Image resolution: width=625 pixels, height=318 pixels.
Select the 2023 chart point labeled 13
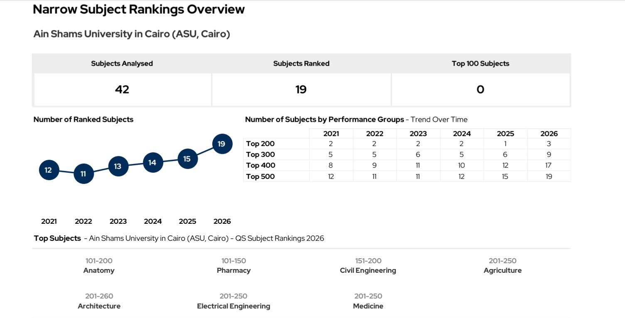point(118,166)
